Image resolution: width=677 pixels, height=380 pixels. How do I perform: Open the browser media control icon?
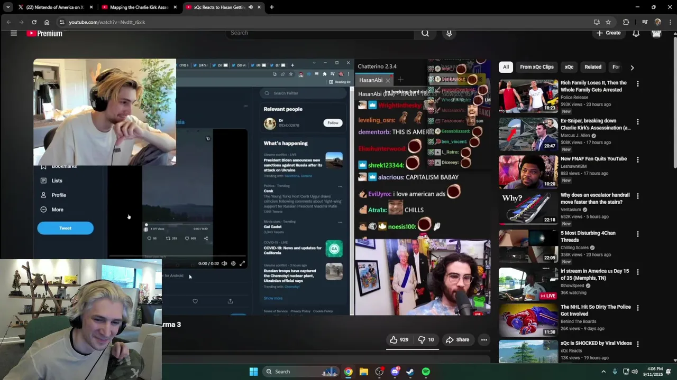click(x=645, y=22)
